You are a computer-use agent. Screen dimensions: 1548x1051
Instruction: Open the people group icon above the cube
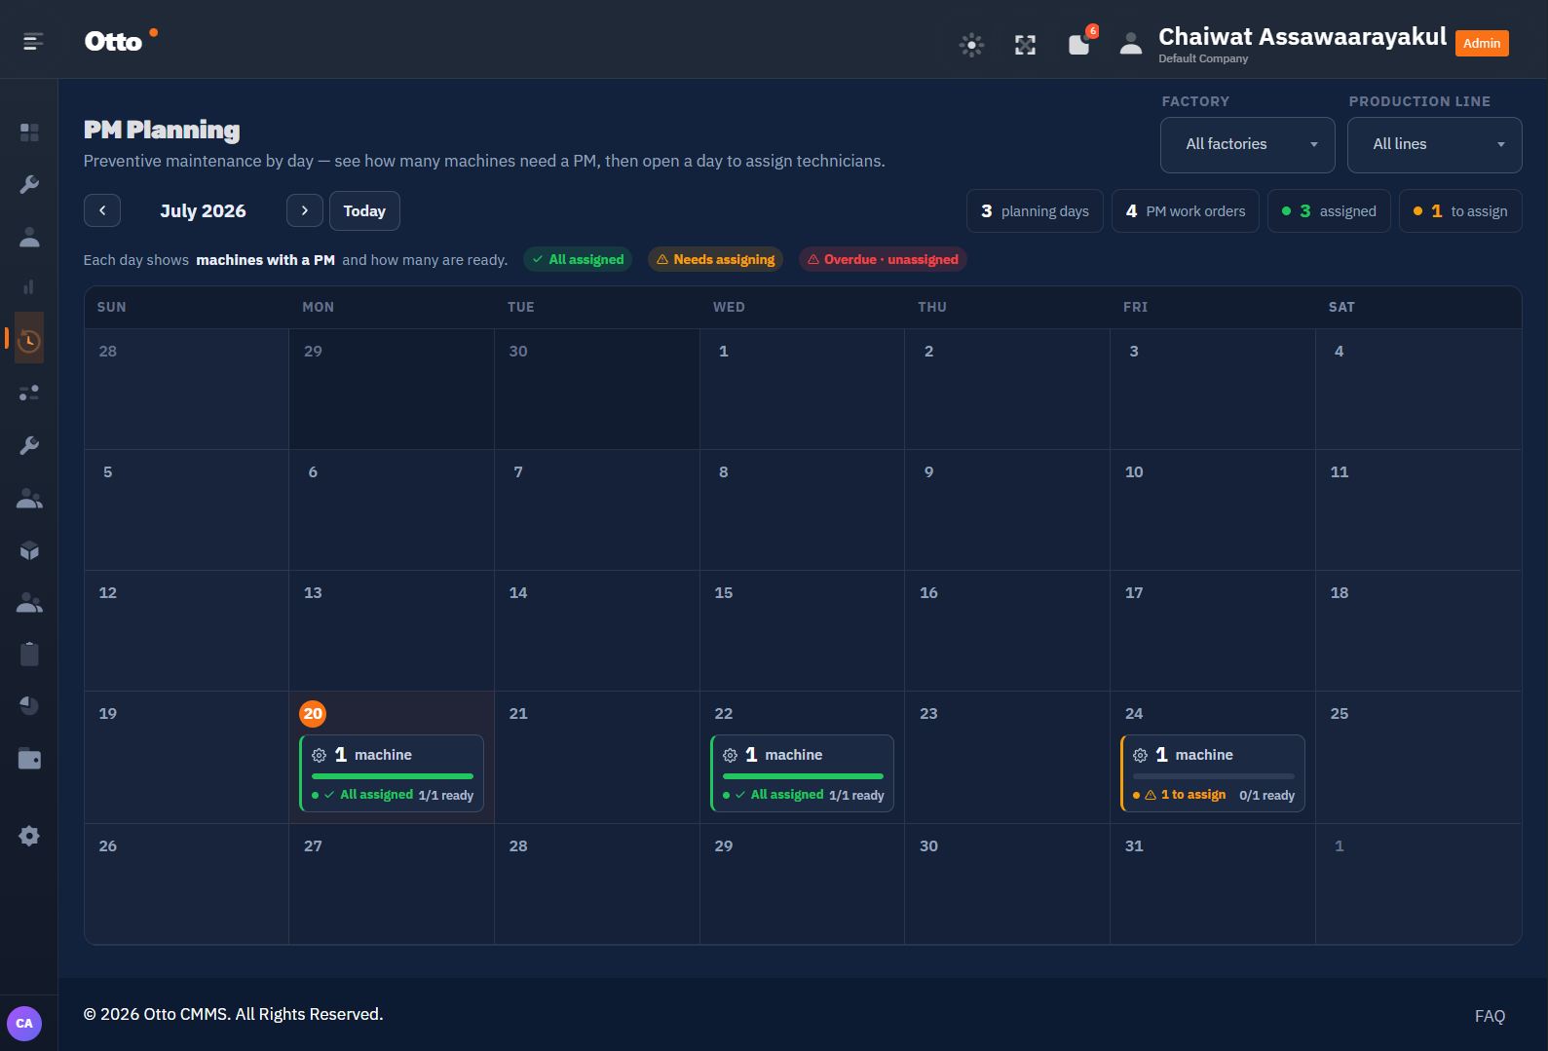(x=29, y=499)
